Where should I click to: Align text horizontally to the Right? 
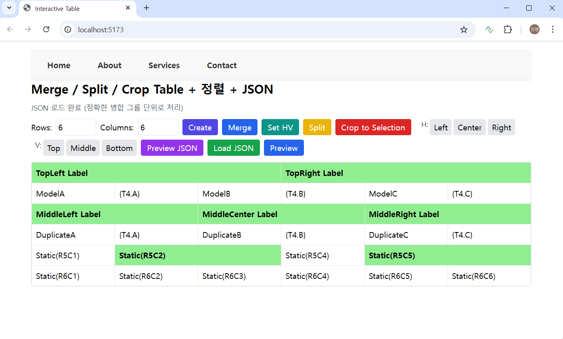[x=501, y=128]
